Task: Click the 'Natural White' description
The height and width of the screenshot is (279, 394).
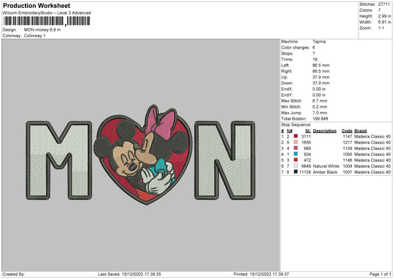Action: point(326,166)
